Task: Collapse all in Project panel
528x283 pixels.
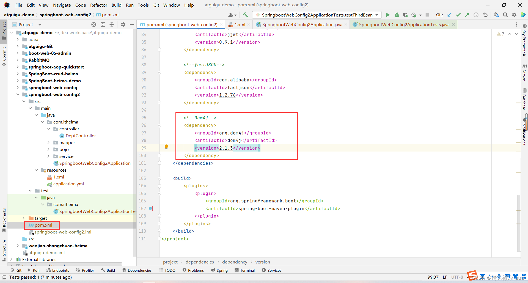Action: click(x=112, y=24)
